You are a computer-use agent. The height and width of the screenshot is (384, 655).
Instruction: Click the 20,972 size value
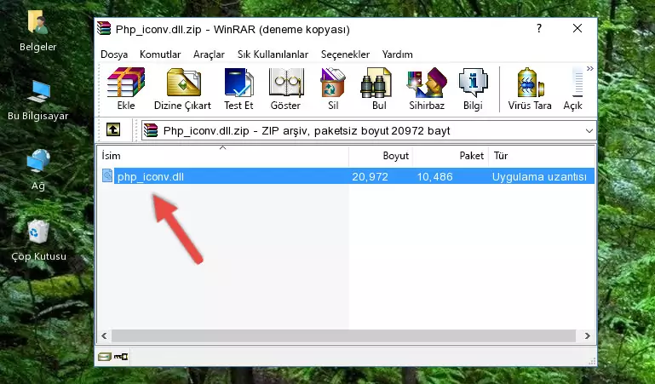(371, 176)
